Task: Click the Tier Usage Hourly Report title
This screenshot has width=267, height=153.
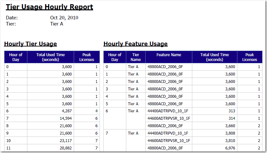Action: (x=50, y=7)
